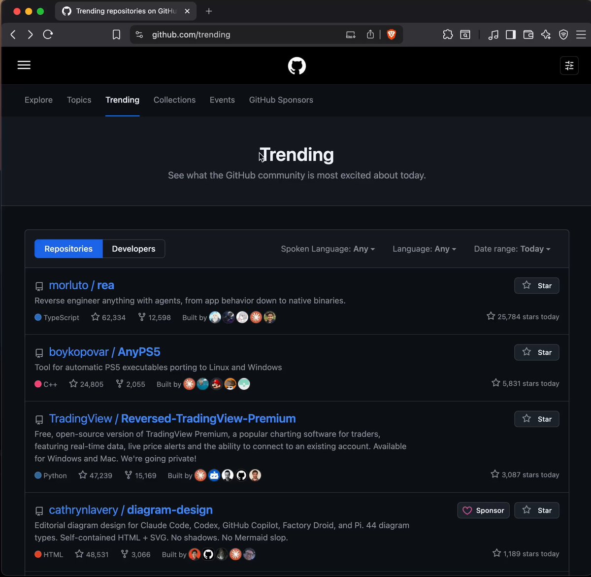Click the fork count 3,066 for diagram-design
The image size is (591, 577).
coord(135,554)
